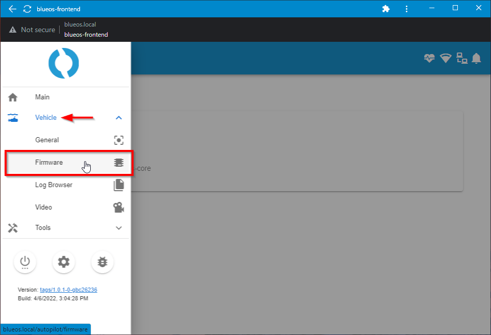Click the power options icon

[24, 262]
